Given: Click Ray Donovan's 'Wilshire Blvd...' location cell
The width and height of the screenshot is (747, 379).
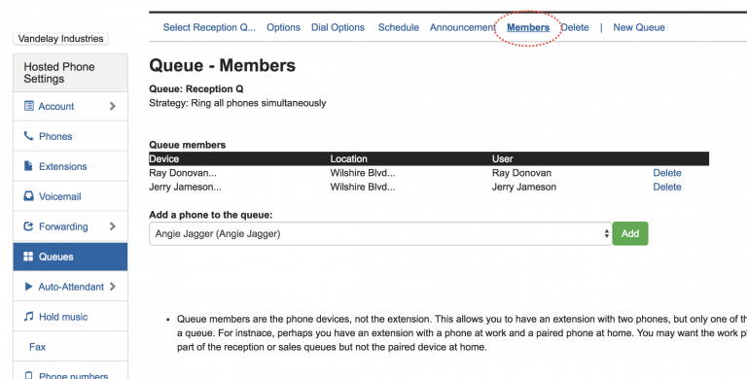Looking at the screenshot, I should point(363,173).
